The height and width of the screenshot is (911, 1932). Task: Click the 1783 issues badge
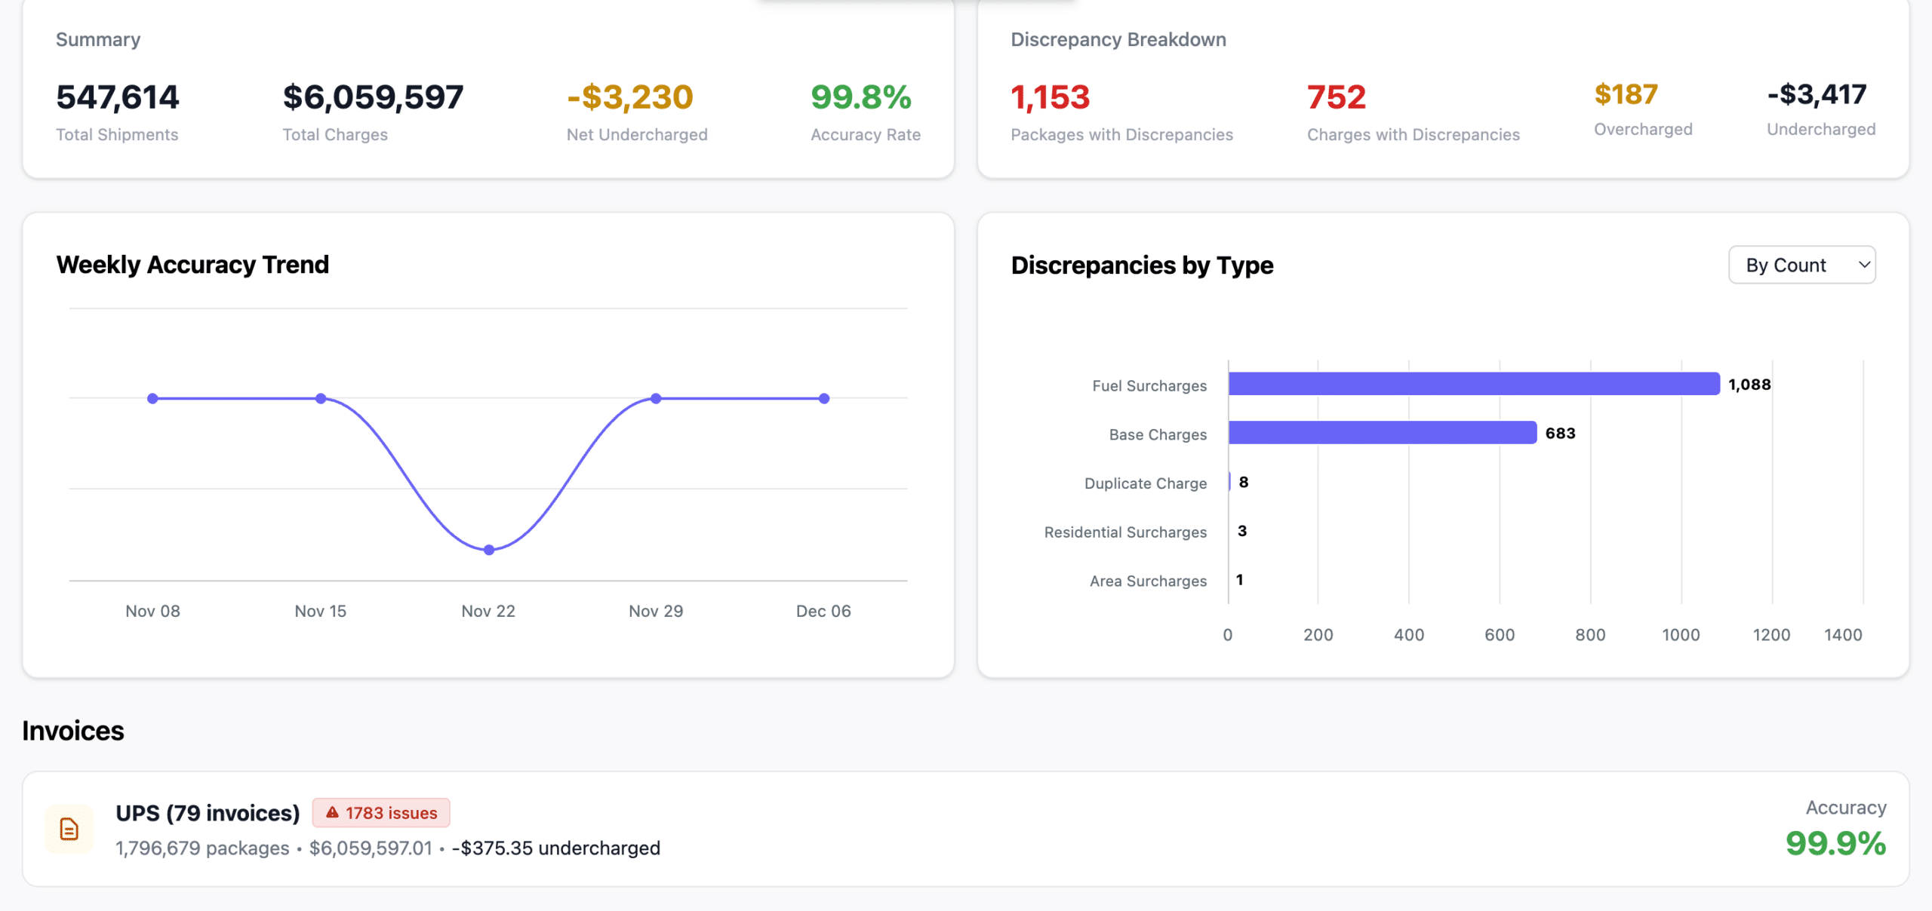(x=381, y=812)
